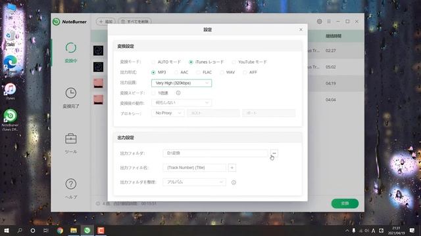Show hidden system tray icons
This screenshot has width=421, height=236.
[347, 230]
